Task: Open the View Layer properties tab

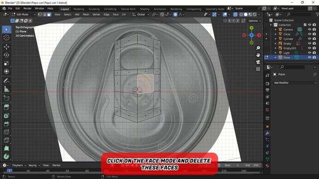Action: 267,97
